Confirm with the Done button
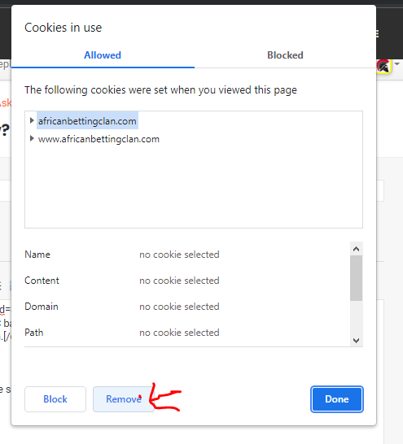This screenshot has width=403, height=444. tap(337, 399)
